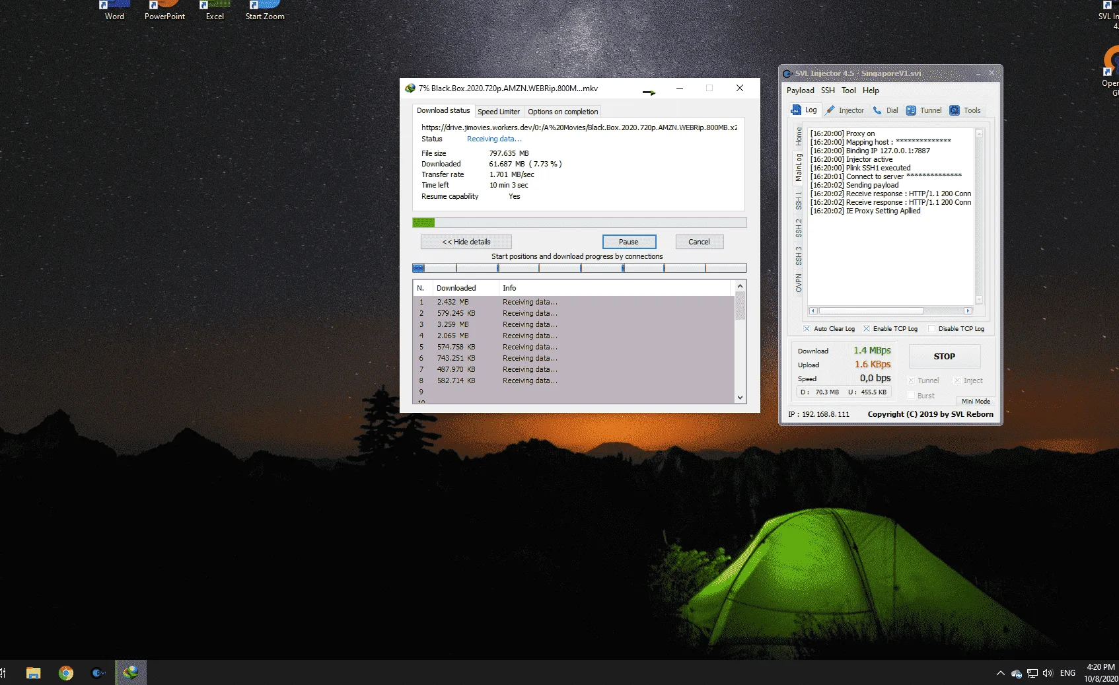1119x685 pixels.
Task: Toggle the Auto Clear Log checkbox
Action: [x=807, y=328]
